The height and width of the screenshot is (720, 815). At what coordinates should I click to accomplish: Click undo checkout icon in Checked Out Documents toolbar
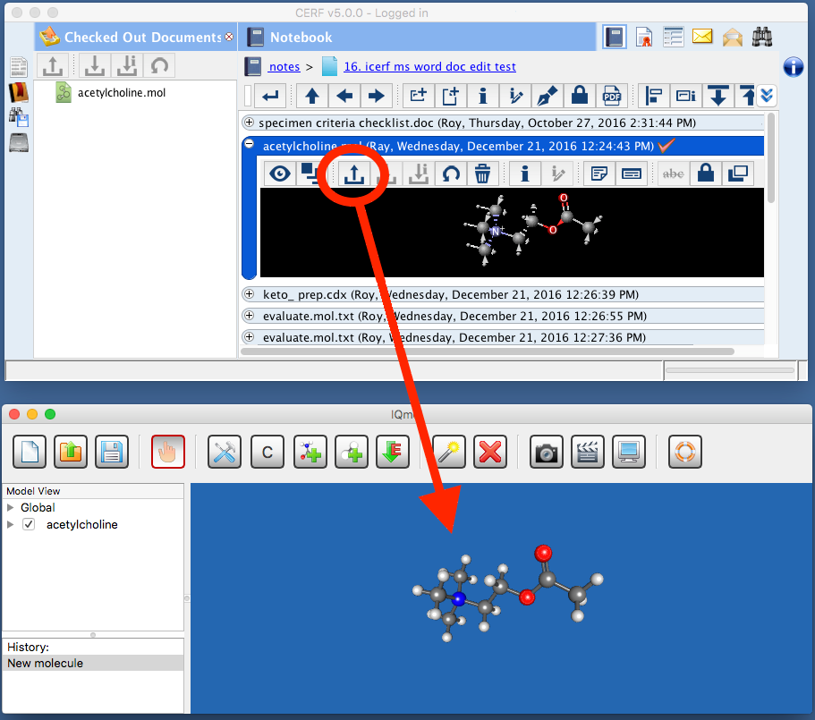pos(159,66)
